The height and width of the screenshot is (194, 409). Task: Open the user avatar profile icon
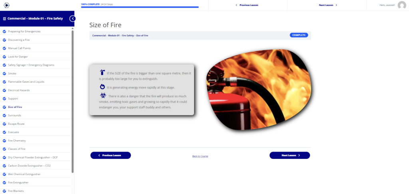[x=402, y=5]
